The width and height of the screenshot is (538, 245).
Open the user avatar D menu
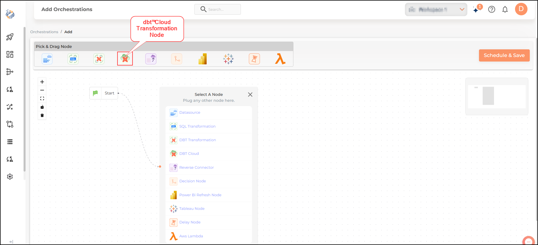click(521, 9)
